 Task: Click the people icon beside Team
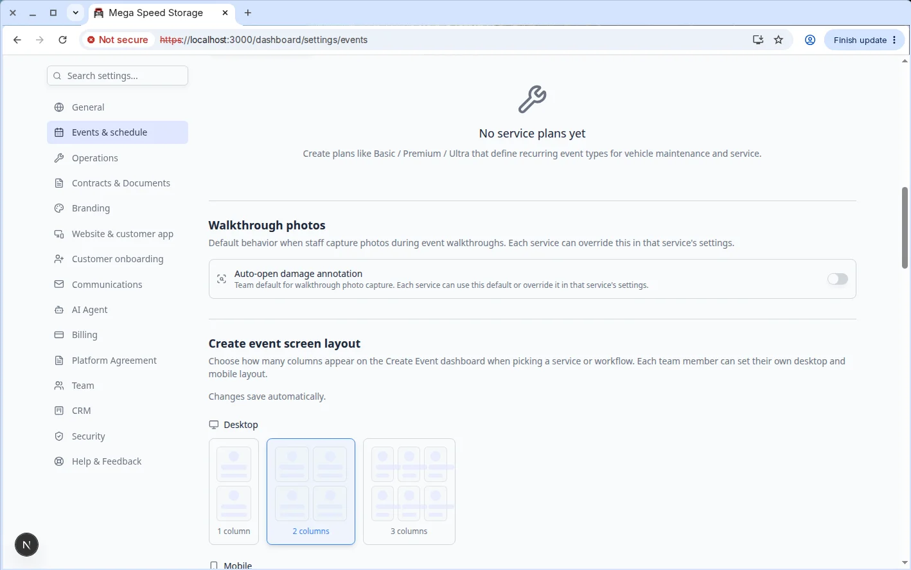[59, 386]
